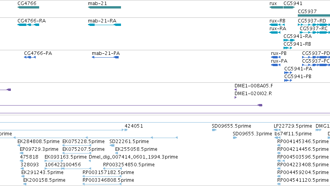Click the DME1-020I02.R marker arrow
The width and height of the screenshot is (330, 186).
pos(235,97)
